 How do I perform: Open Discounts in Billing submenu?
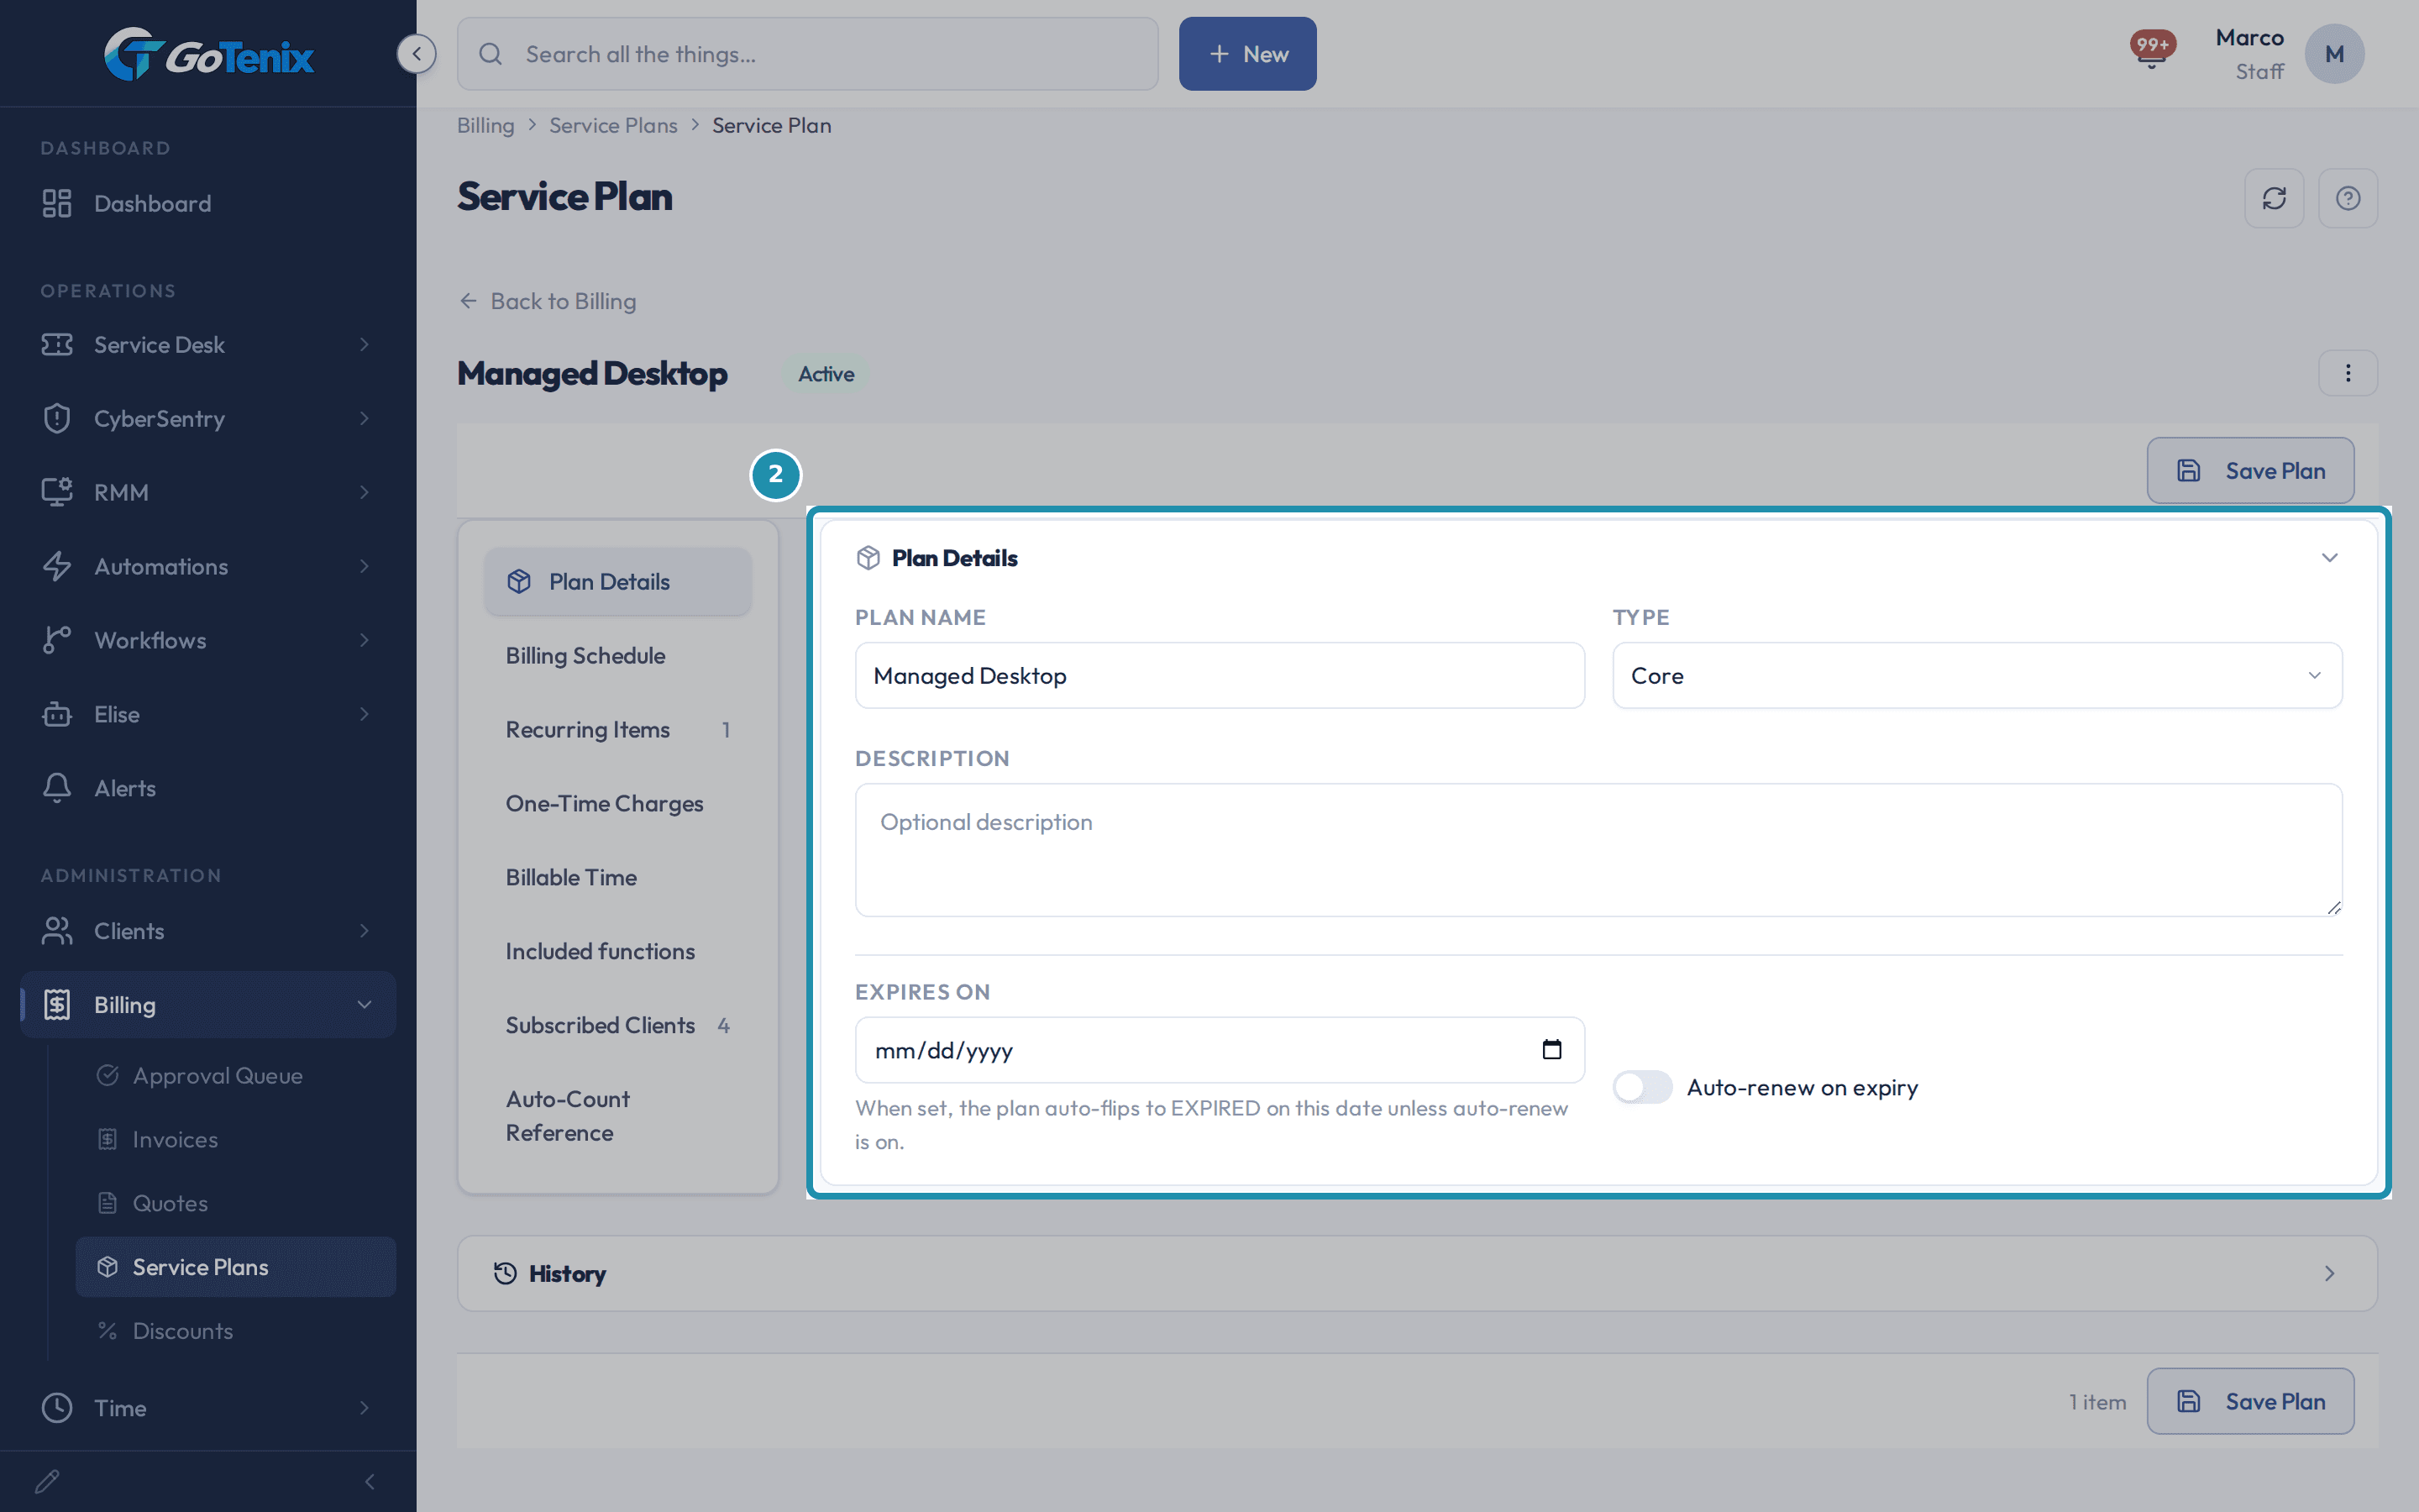pyautogui.click(x=236, y=1331)
